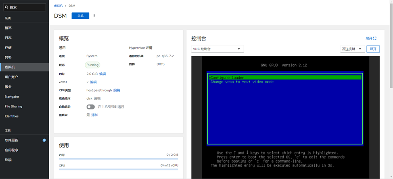393x179 pixels.
Task: Expand the console with 展开
Action: coord(371,39)
